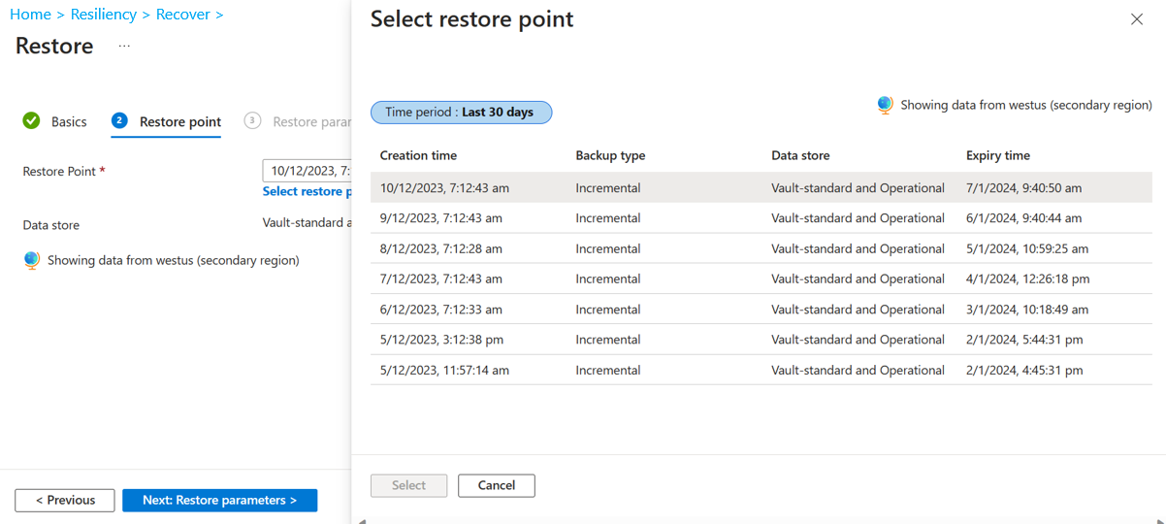Click the globe icon beside secondary region note
Screen dimensions: 1166x524
[x=885, y=105]
